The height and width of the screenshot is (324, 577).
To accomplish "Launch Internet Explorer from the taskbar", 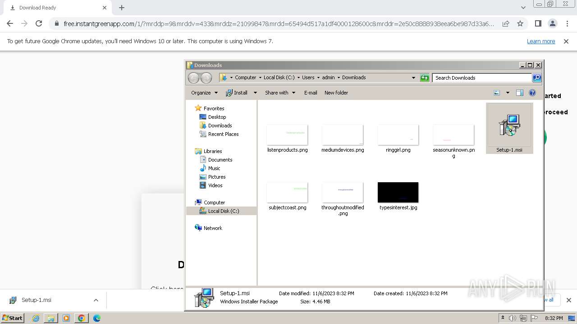I will 36,318.
